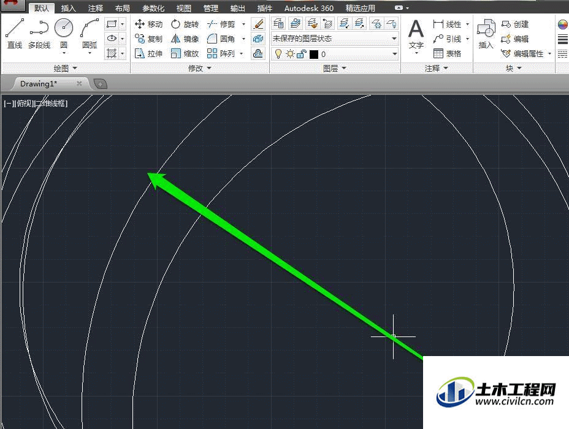Switch to the Parametric (参数化) ribbon tab

[153, 8]
